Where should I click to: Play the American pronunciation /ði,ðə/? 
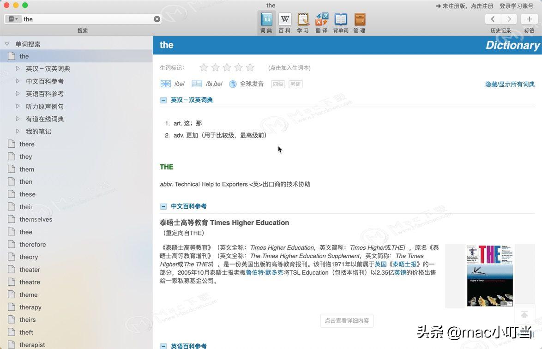(197, 84)
